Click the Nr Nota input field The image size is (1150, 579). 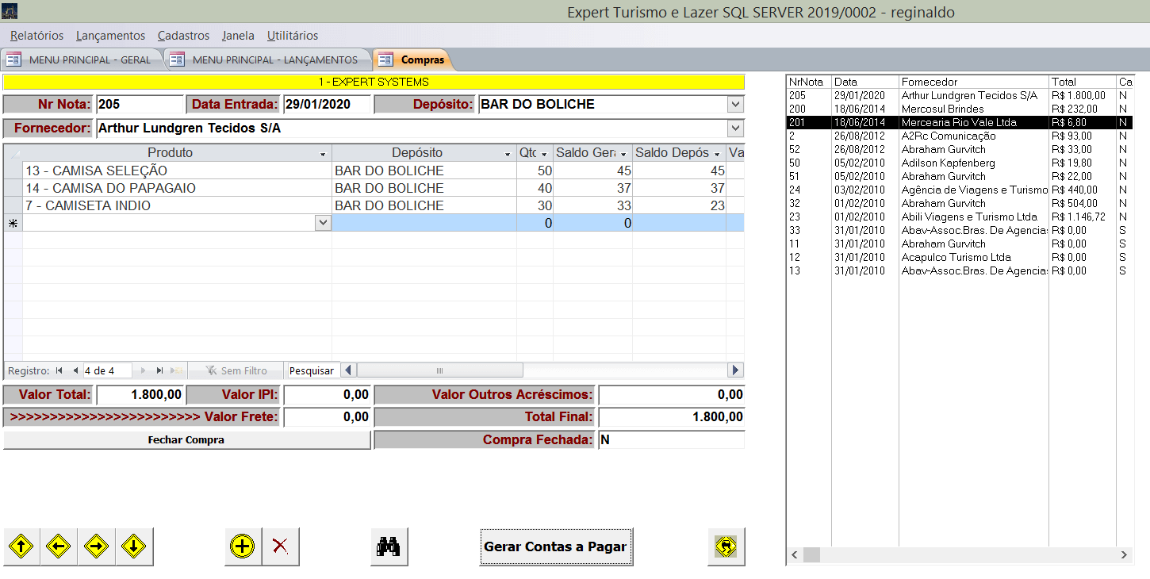tap(140, 105)
